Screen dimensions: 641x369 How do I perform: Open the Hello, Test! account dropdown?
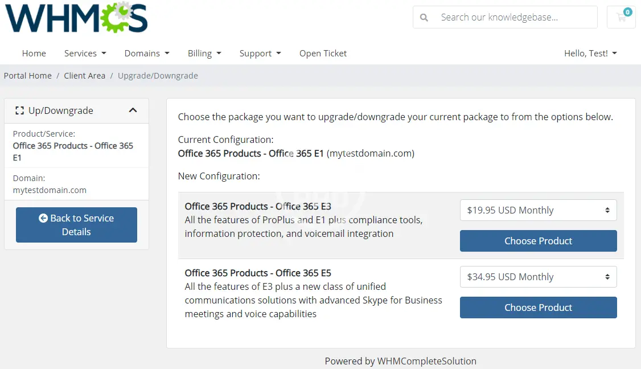[x=590, y=54]
